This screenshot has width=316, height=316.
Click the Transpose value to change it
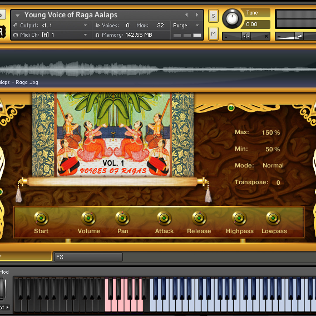[x=277, y=182]
